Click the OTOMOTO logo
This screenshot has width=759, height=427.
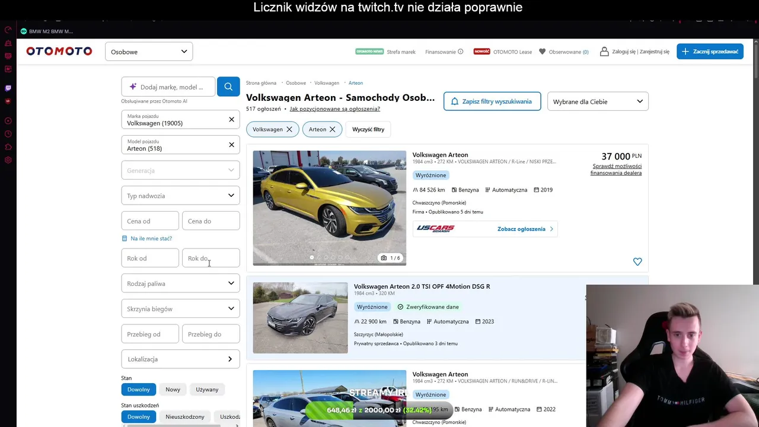point(59,52)
